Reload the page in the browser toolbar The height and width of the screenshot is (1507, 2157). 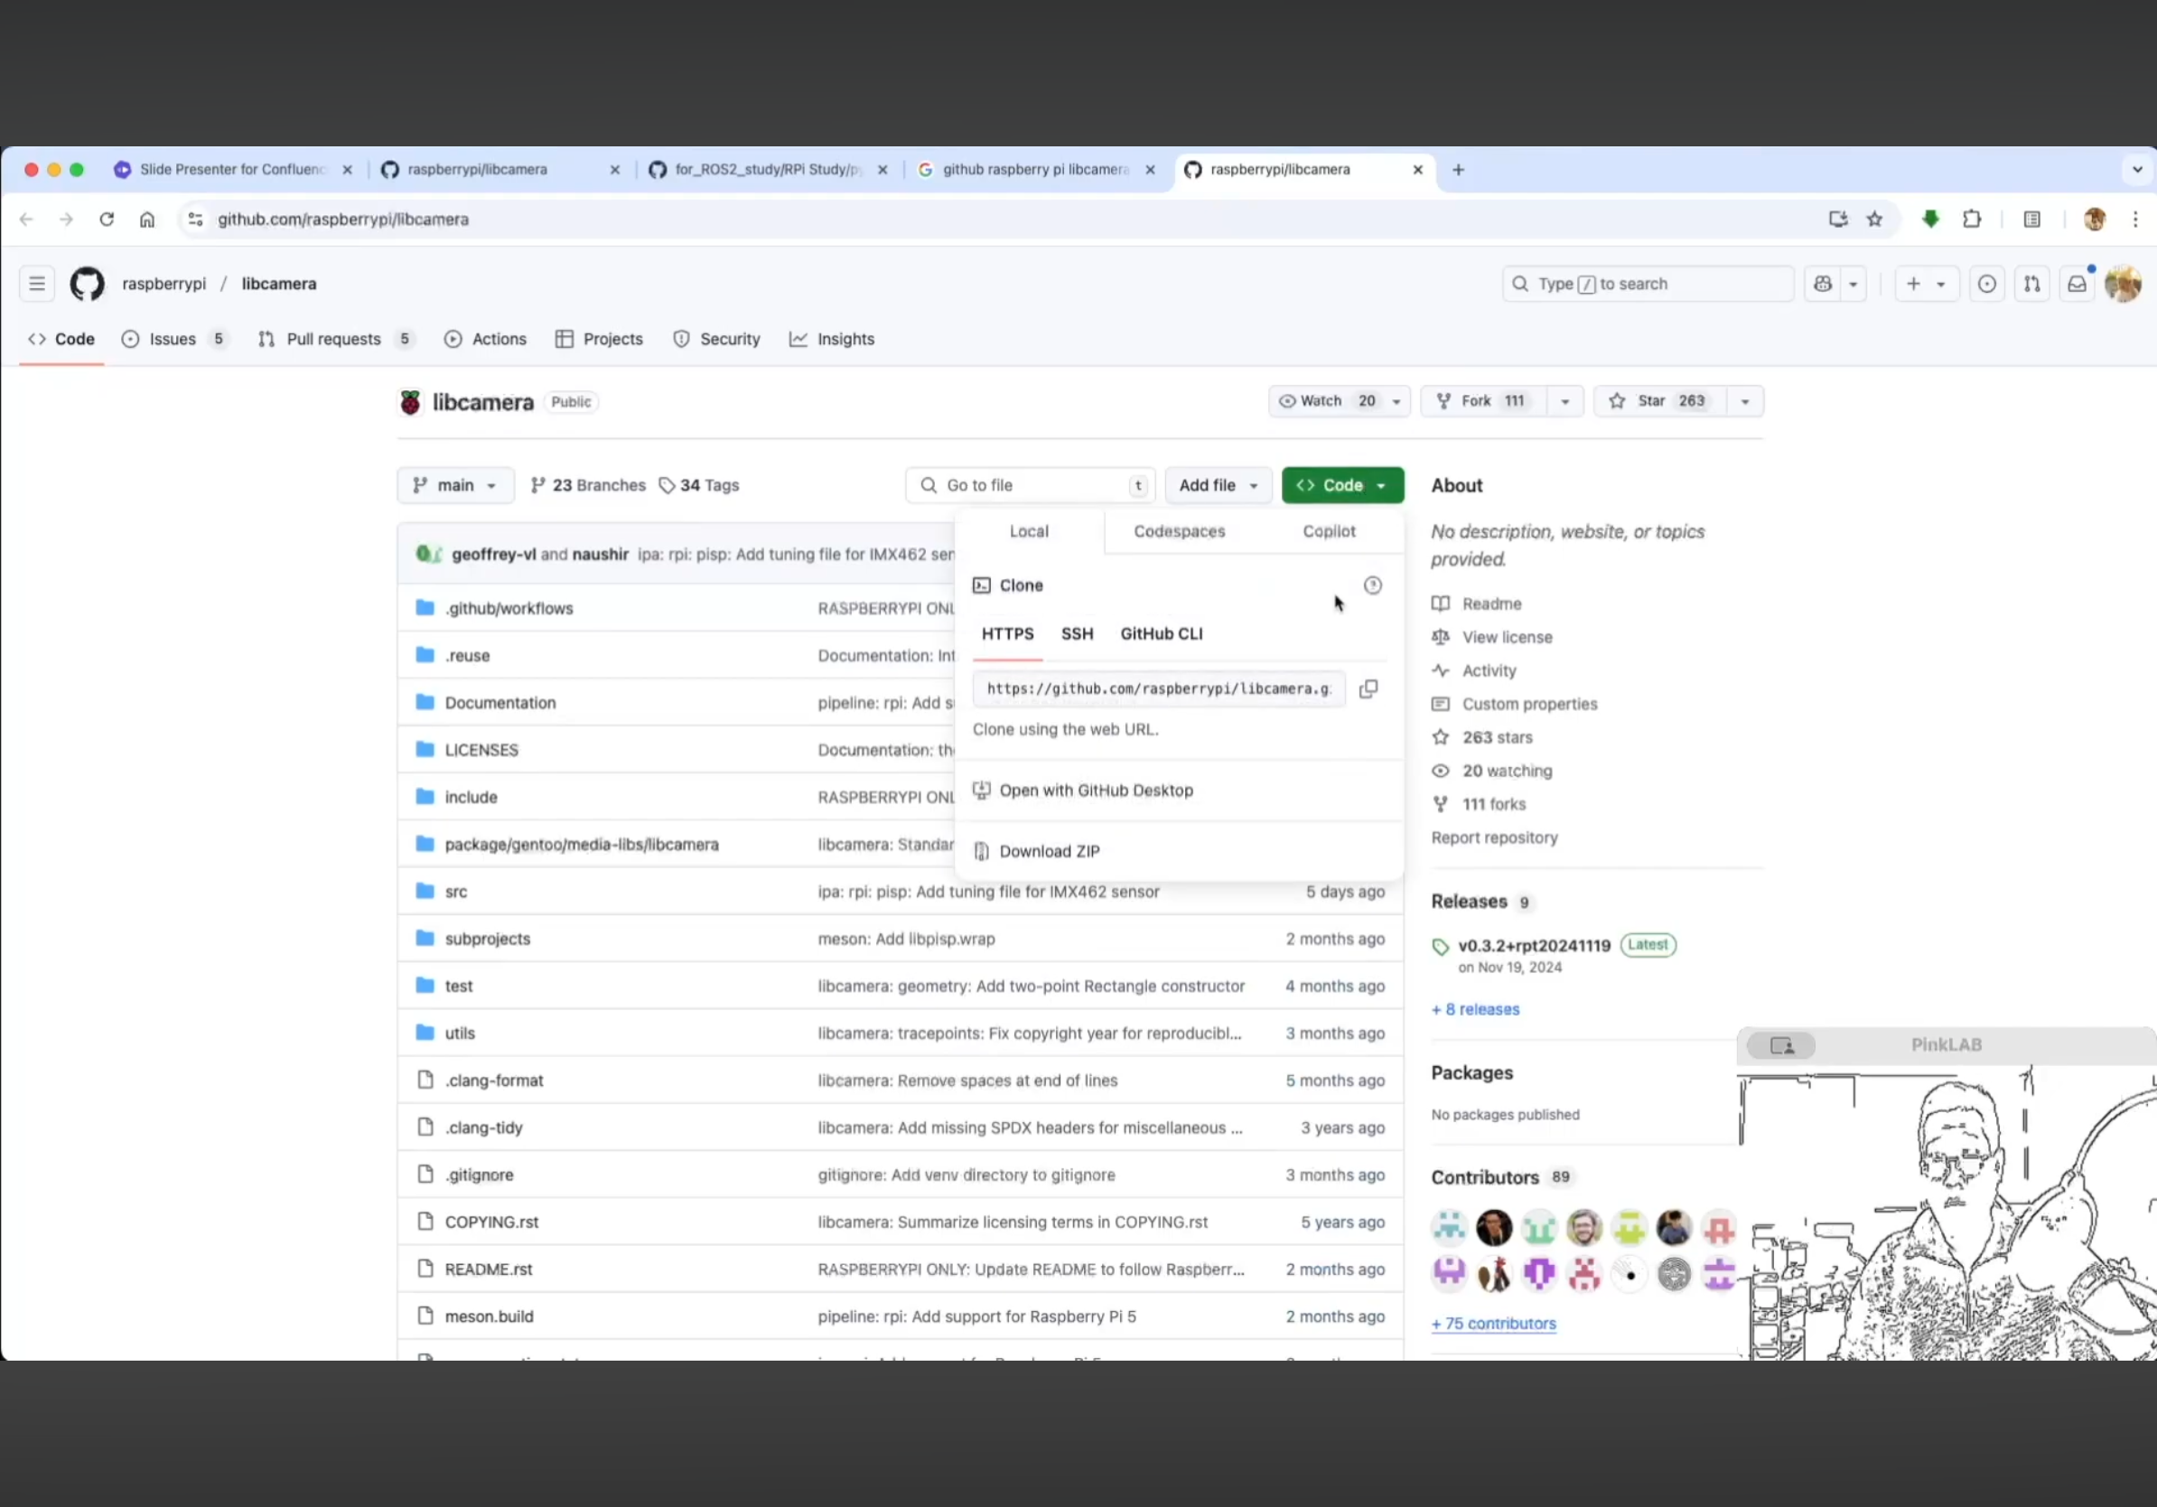[x=107, y=219]
